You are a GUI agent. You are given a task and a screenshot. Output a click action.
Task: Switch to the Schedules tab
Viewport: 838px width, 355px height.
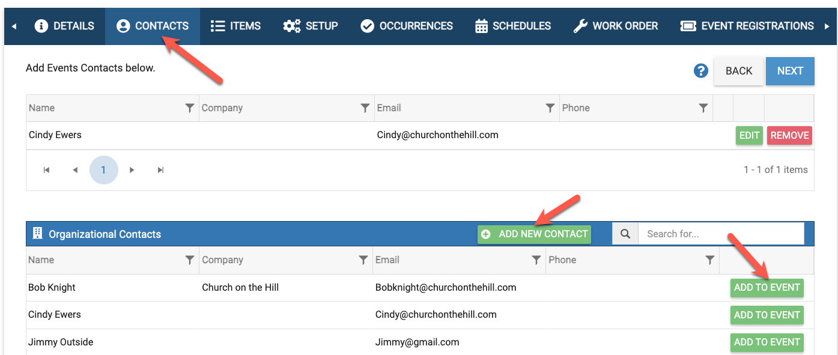[x=512, y=26]
